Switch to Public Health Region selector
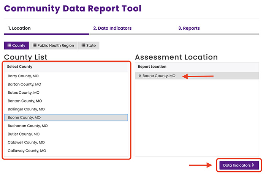The width and height of the screenshot is (266, 174). tap(54, 46)
